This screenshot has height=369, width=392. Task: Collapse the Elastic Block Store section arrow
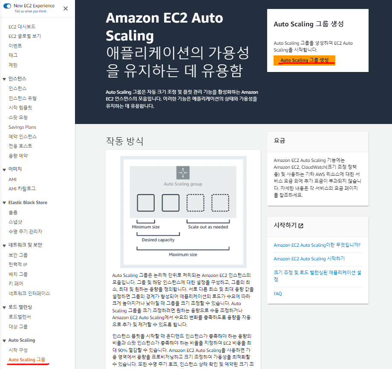[x=4, y=203]
